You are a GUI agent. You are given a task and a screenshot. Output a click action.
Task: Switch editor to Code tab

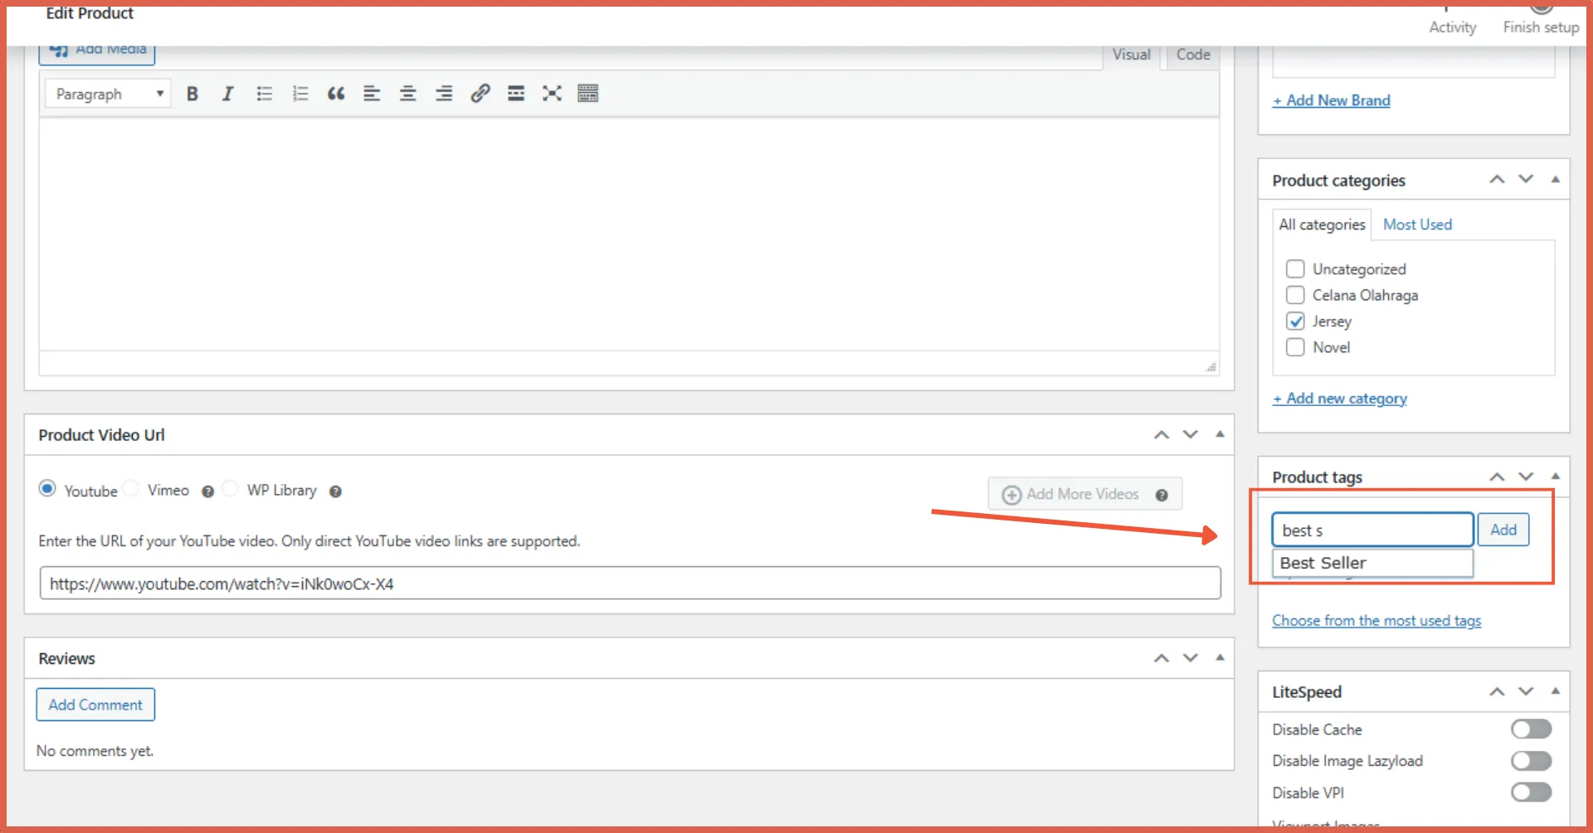coord(1193,55)
